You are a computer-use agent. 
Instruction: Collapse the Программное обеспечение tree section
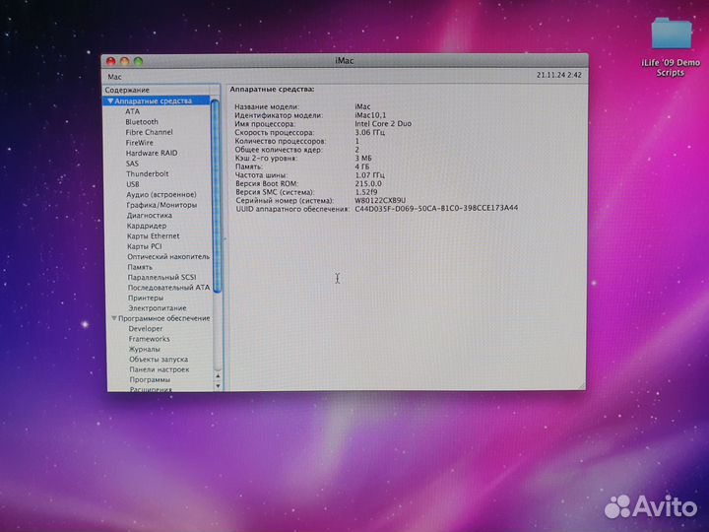tap(114, 318)
